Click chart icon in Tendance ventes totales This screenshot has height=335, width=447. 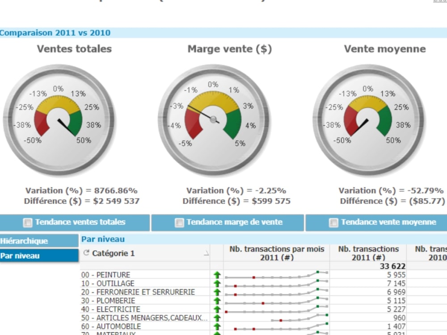click(x=28, y=223)
